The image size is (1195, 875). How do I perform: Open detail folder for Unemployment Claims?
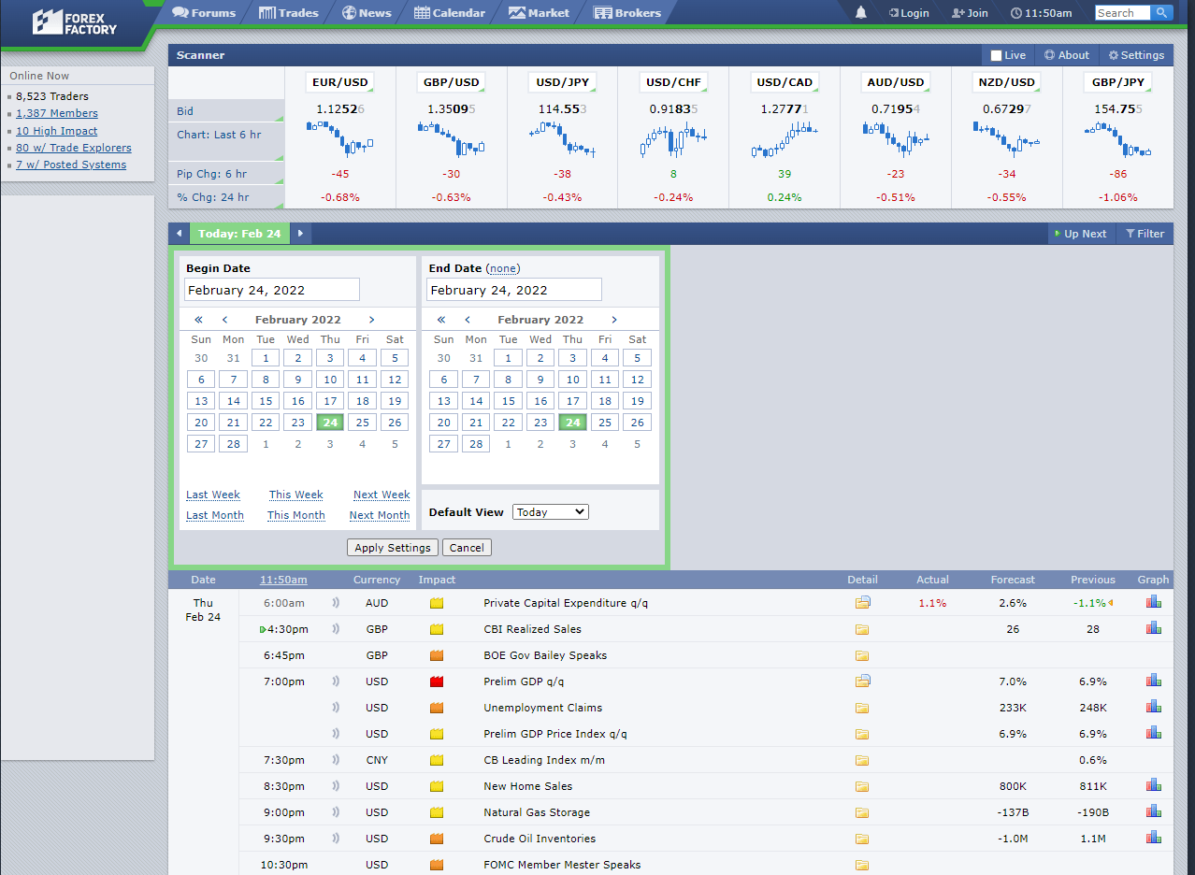862,708
